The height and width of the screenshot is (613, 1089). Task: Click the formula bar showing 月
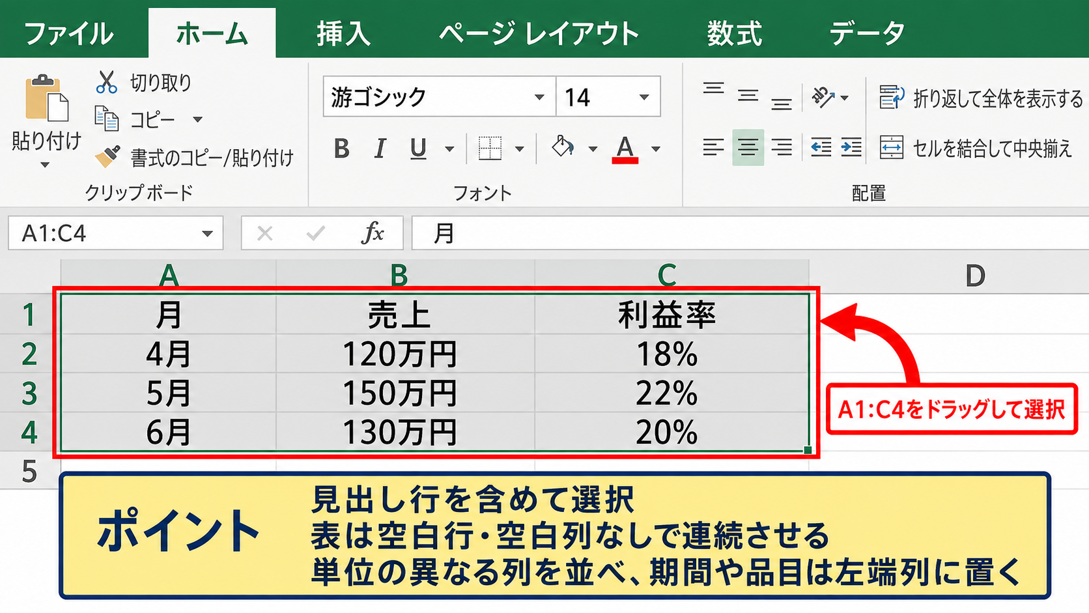[750, 233]
